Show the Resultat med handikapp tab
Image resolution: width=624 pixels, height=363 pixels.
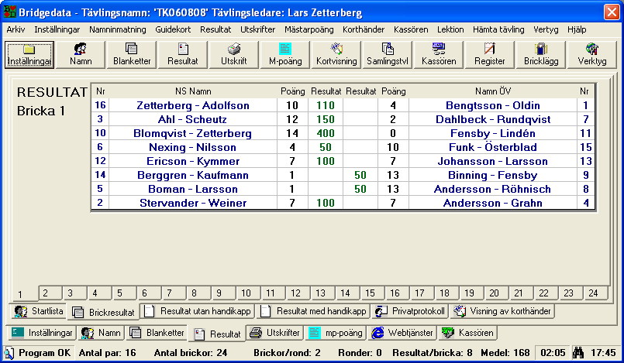[313, 312]
